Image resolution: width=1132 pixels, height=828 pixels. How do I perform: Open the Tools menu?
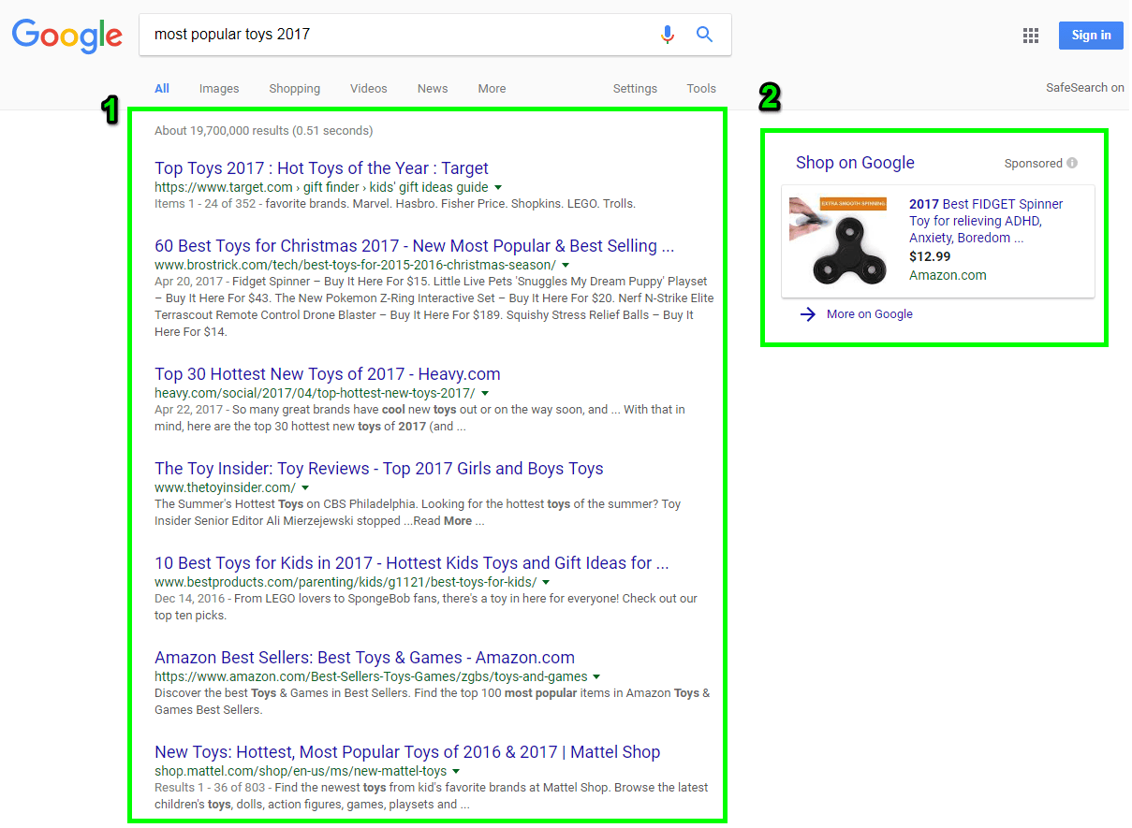tap(700, 88)
